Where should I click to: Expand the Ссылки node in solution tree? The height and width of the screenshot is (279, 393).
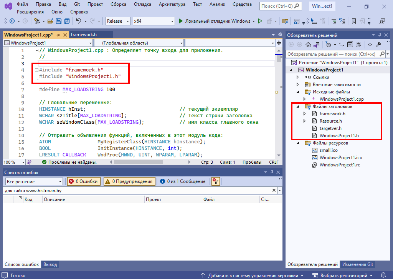tap(298, 77)
